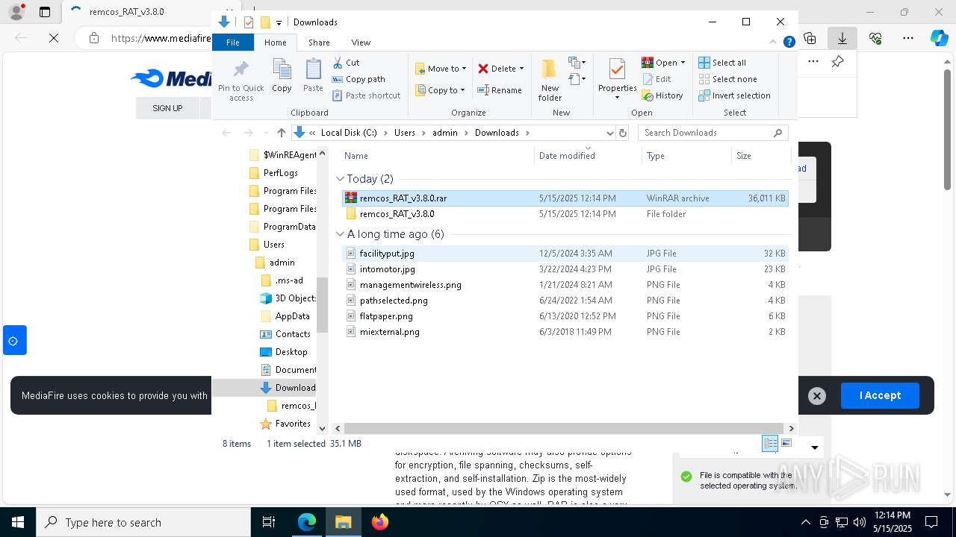The image size is (956, 537).
Task: Open the Start menu
Action: (x=17, y=522)
